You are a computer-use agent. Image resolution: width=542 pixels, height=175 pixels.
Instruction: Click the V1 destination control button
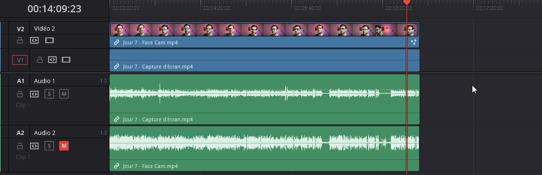click(x=20, y=60)
